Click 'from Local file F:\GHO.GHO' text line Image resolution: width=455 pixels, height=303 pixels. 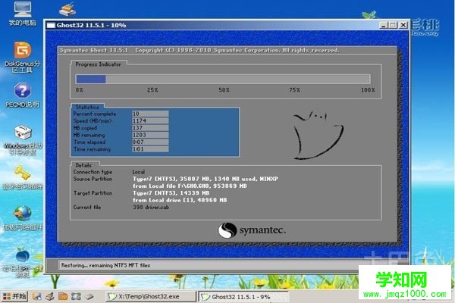[x=190, y=186]
